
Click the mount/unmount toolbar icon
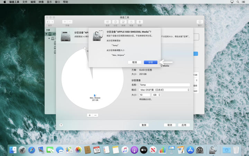(x=140, y=22)
